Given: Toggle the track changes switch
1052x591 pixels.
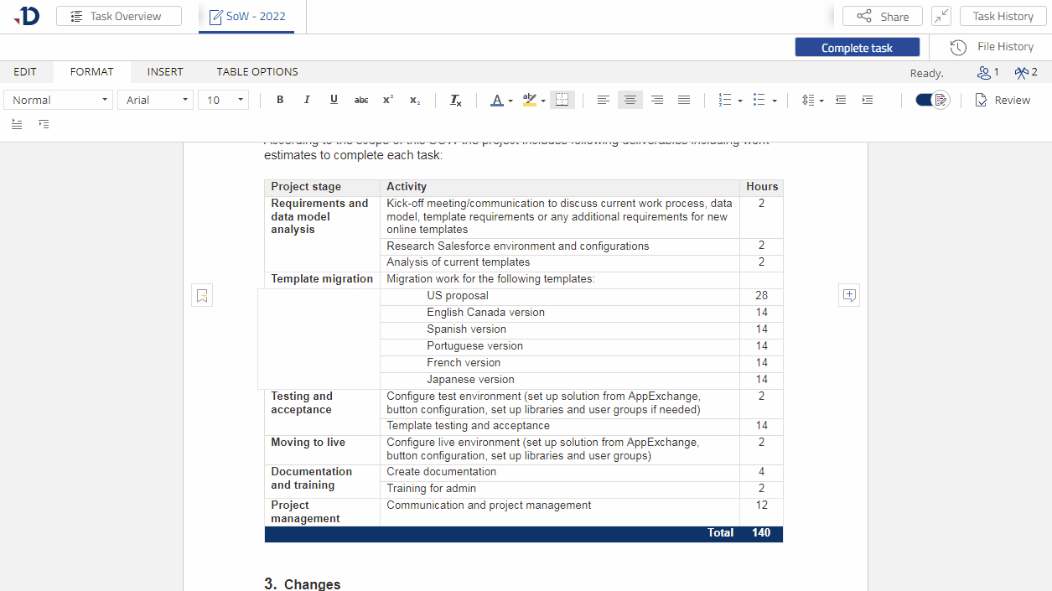Looking at the screenshot, I should pyautogui.click(x=931, y=100).
